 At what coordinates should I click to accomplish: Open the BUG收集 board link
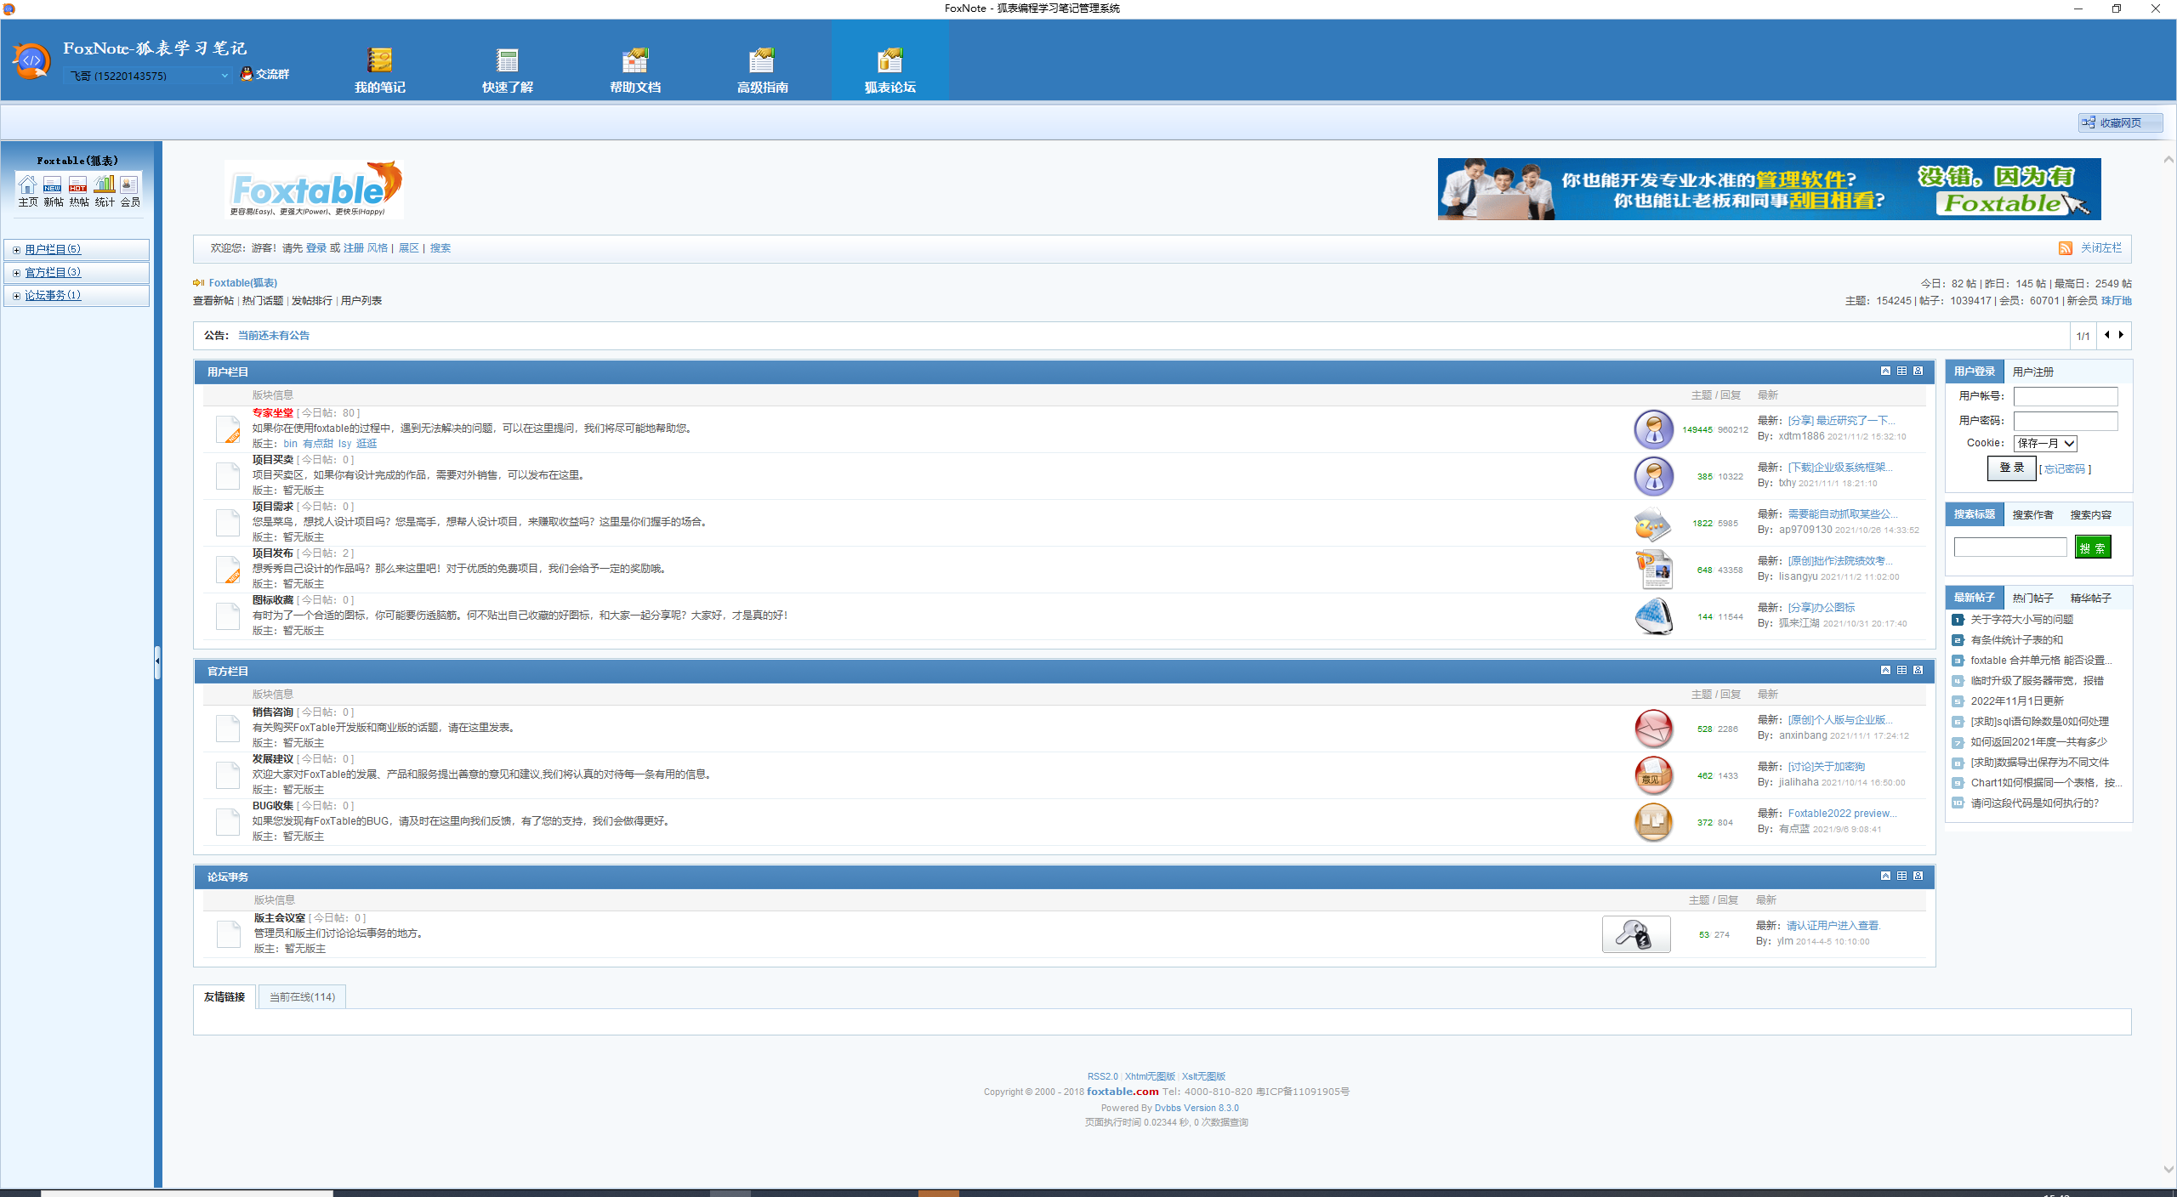coord(272,806)
